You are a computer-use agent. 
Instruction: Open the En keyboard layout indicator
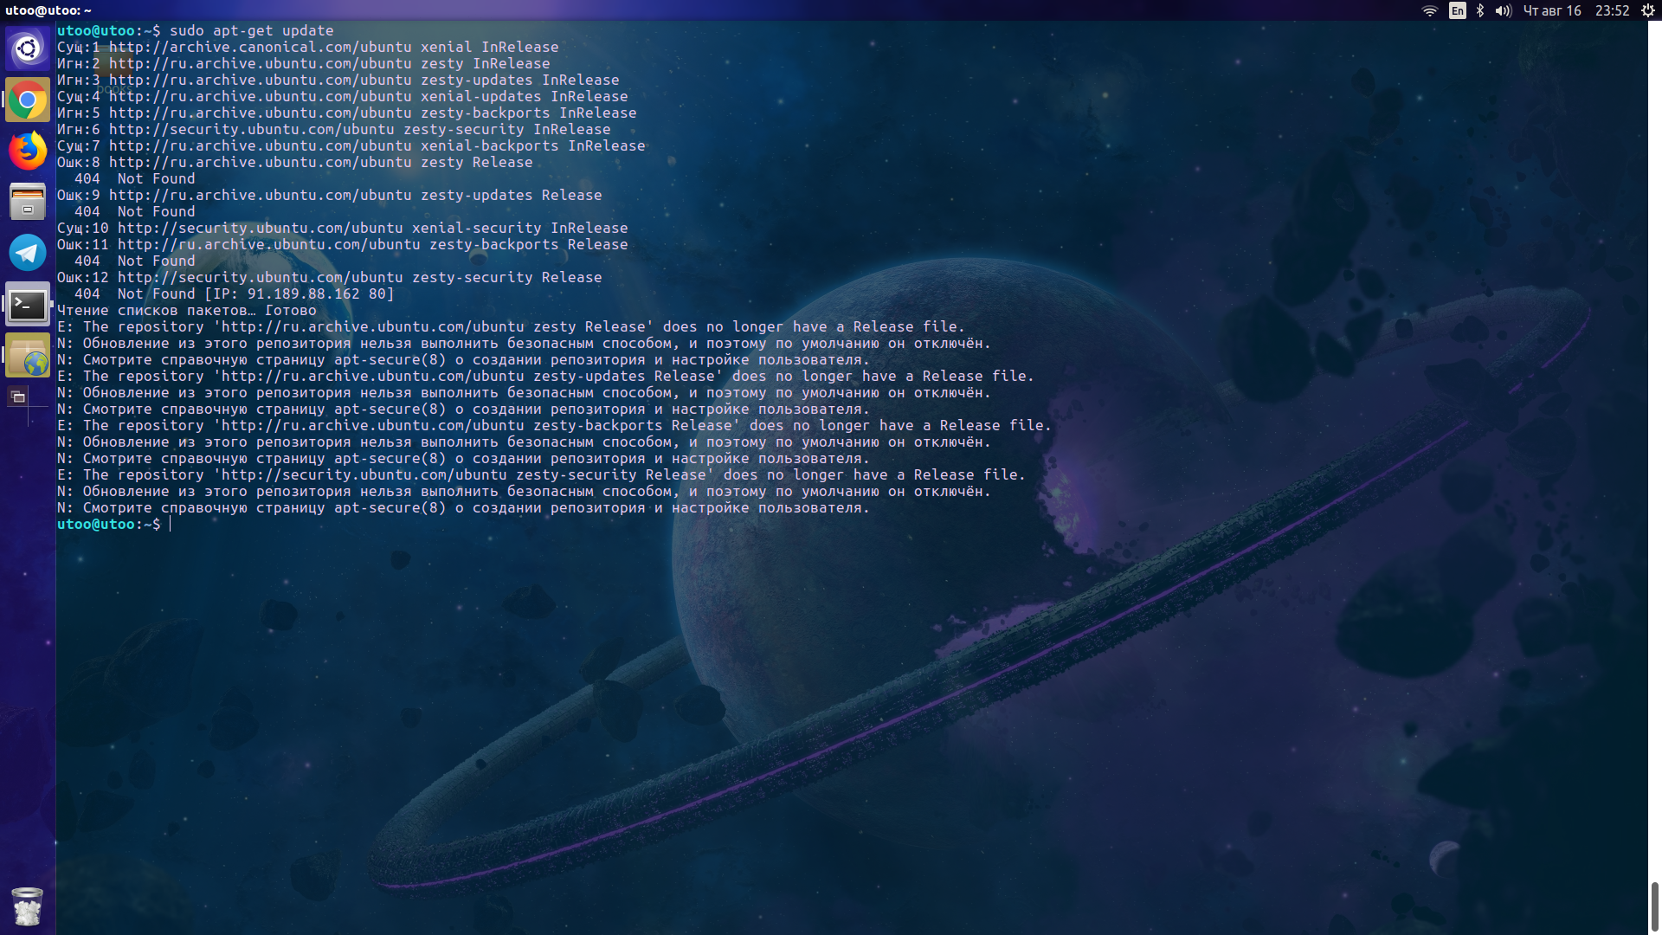point(1458,10)
